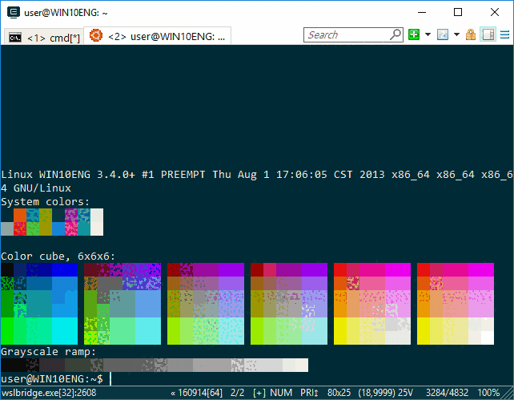The height and width of the screenshot is (400, 514).
Task: Create a new console with green plus
Action: pyautogui.click(x=414, y=34)
